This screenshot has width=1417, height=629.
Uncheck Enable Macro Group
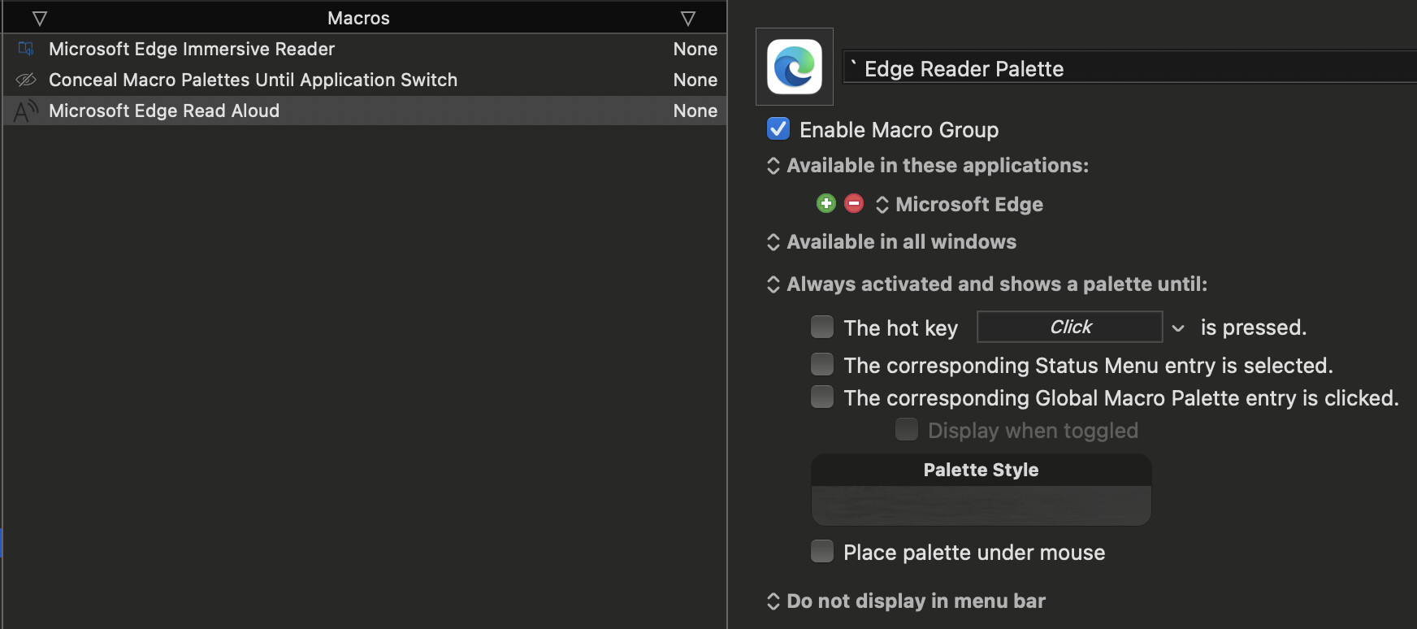click(778, 128)
